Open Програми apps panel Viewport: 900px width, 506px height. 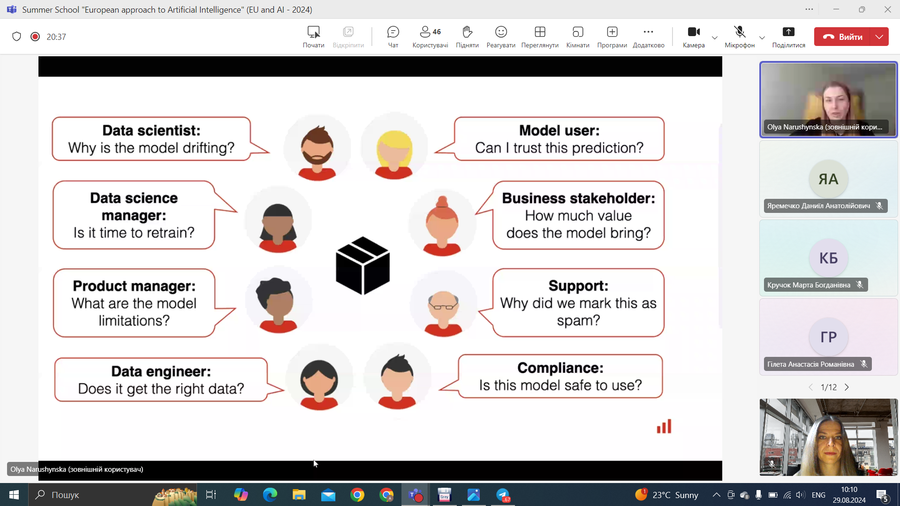click(x=612, y=37)
